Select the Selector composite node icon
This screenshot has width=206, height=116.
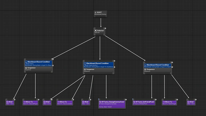96,31
